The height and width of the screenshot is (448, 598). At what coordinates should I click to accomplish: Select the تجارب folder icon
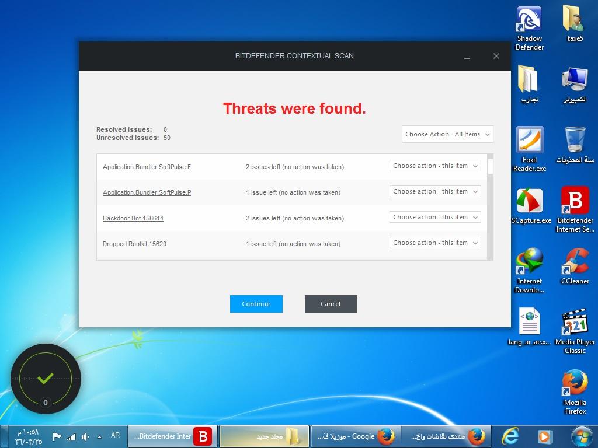pos(529,85)
